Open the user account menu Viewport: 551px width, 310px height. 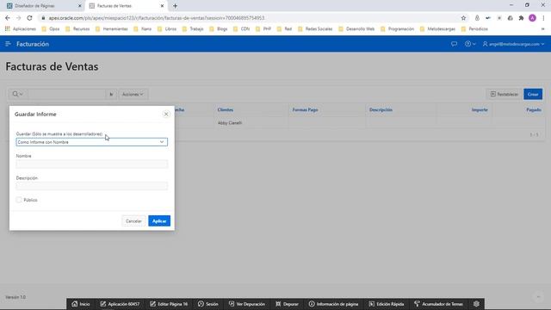point(513,44)
